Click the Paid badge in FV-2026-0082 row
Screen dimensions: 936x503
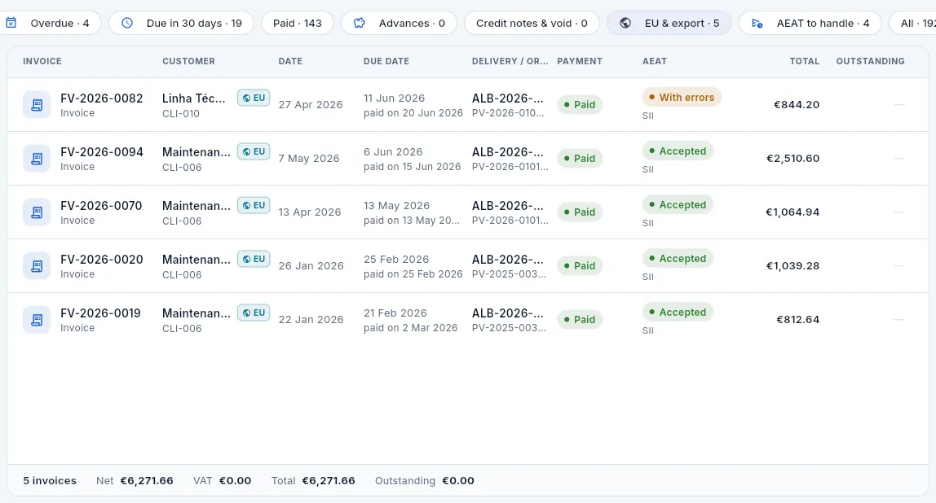[x=580, y=105]
